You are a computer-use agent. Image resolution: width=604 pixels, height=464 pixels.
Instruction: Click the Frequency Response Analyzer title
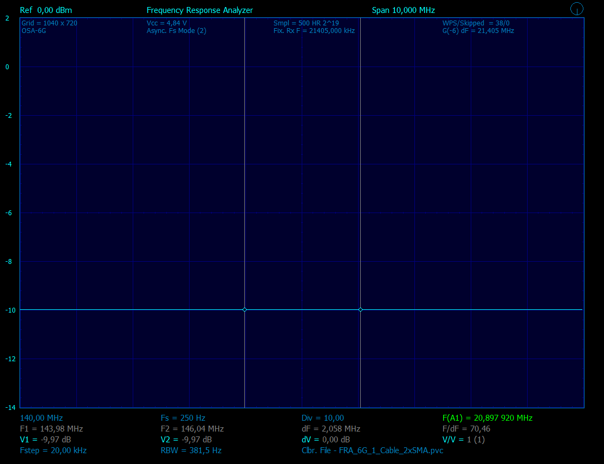click(x=199, y=10)
